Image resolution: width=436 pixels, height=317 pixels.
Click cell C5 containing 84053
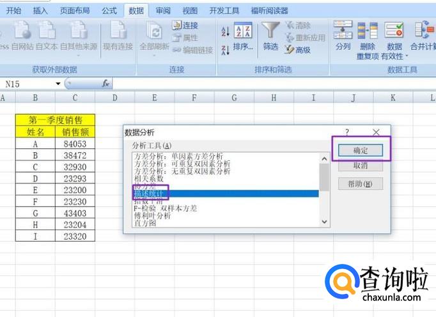(x=75, y=144)
